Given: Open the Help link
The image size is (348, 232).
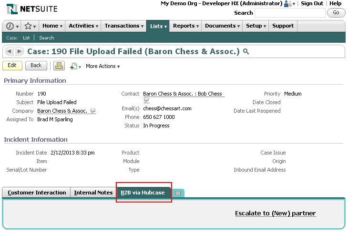Looking at the screenshot, I should (335, 3).
